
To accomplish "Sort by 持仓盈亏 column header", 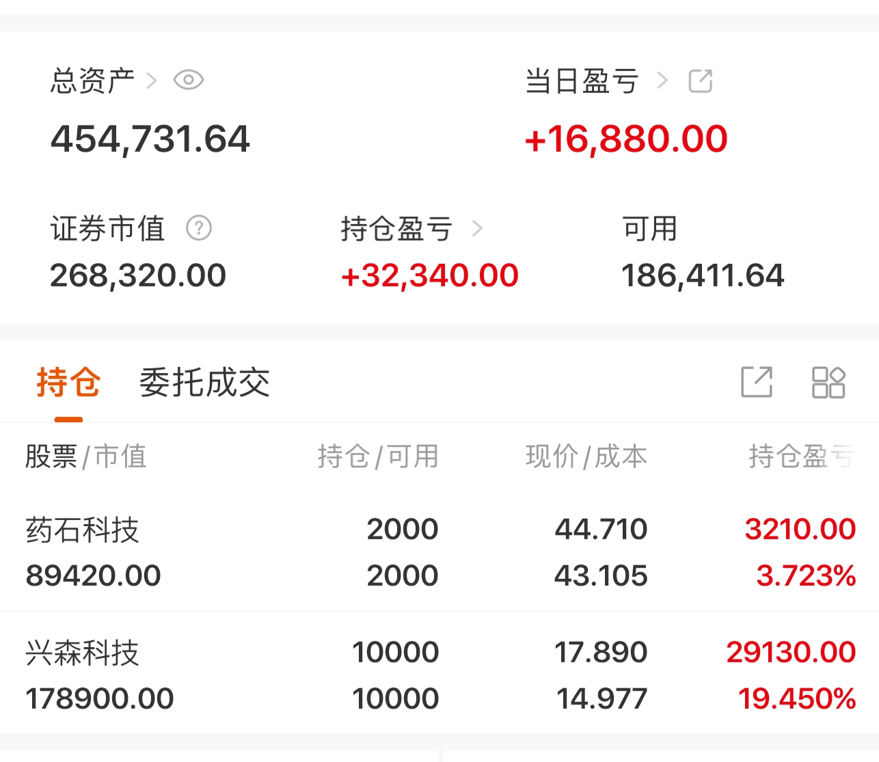I will [x=802, y=457].
